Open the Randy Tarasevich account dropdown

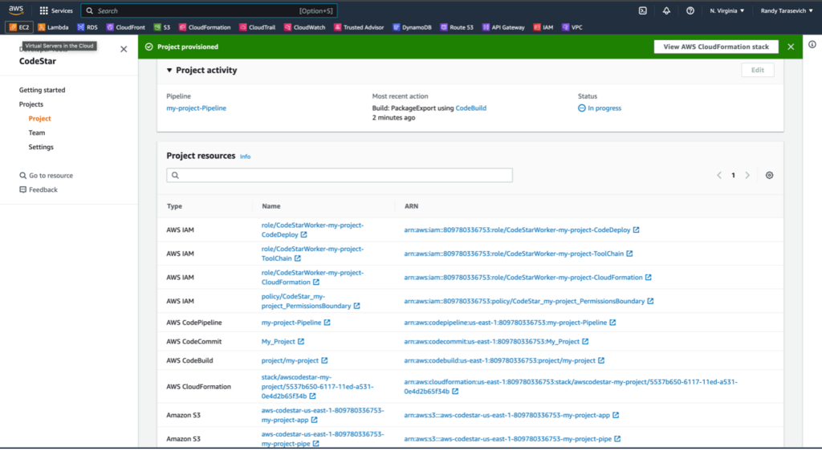click(x=787, y=10)
